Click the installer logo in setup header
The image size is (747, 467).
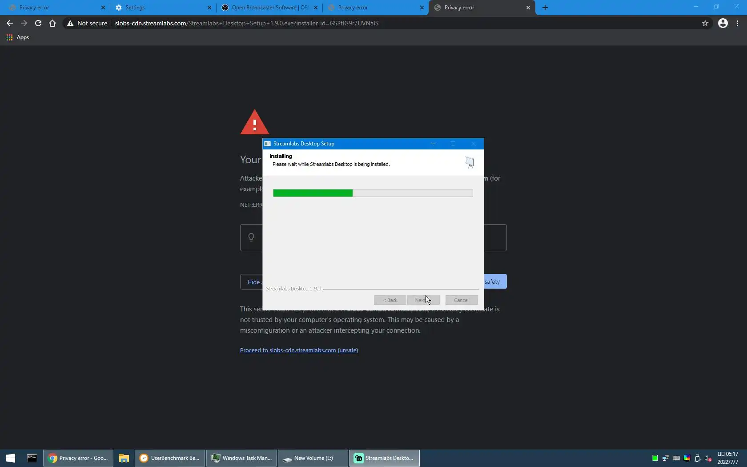470,162
